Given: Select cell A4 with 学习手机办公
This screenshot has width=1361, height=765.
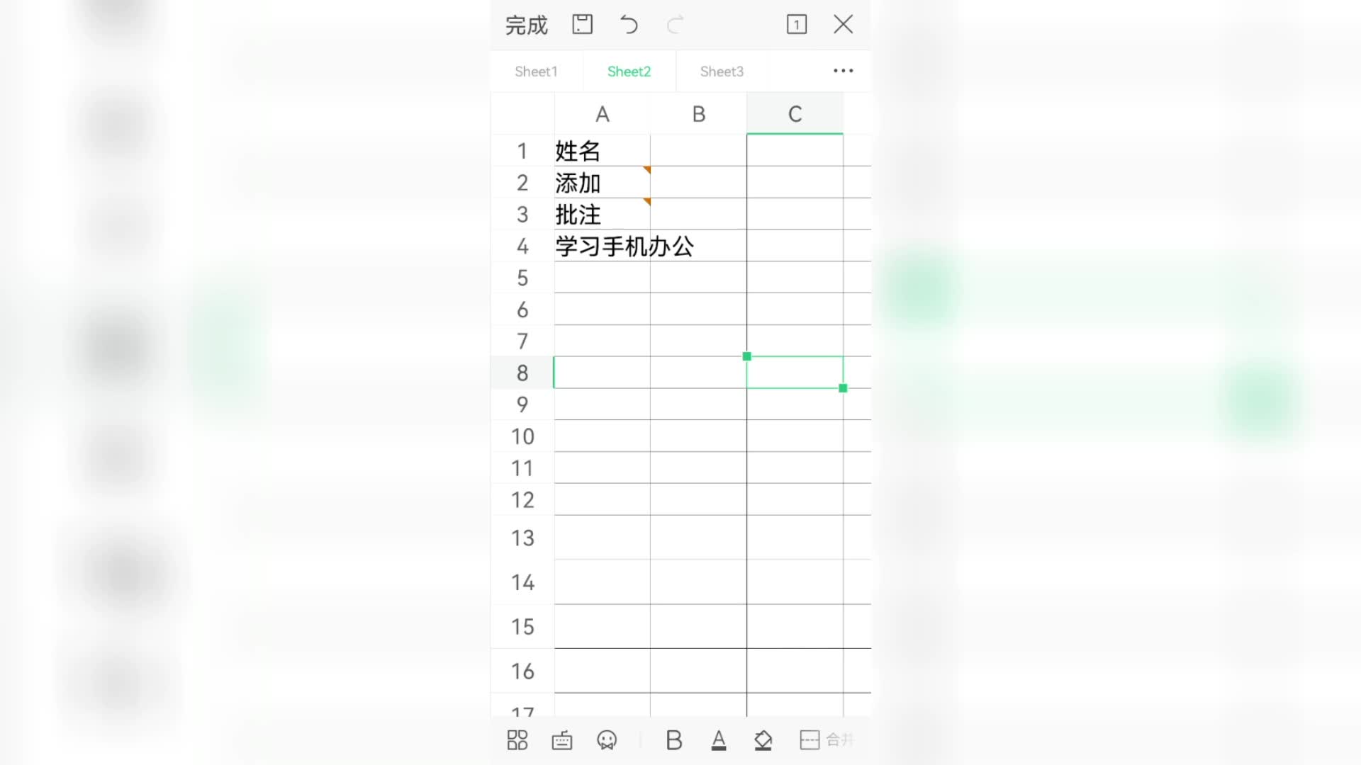Looking at the screenshot, I should 601,246.
